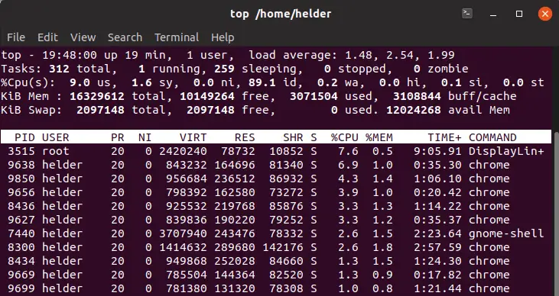The height and width of the screenshot is (296, 559).
Task: Click the VIRT column header
Action: 193,137
